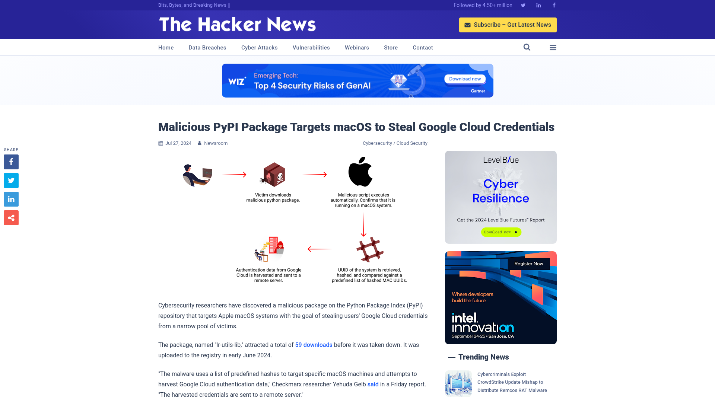Viewport: 715px width, 402px height.
Task: Click the LinkedIn header social icon
Action: click(538, 5)
